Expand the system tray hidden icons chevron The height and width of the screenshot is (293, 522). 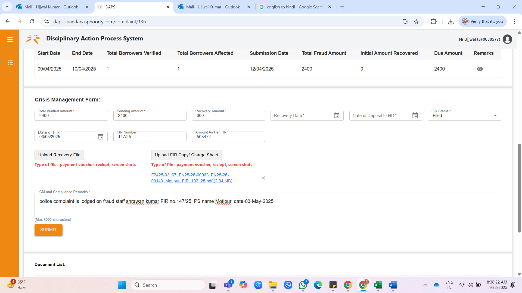[x=425, y=285]
